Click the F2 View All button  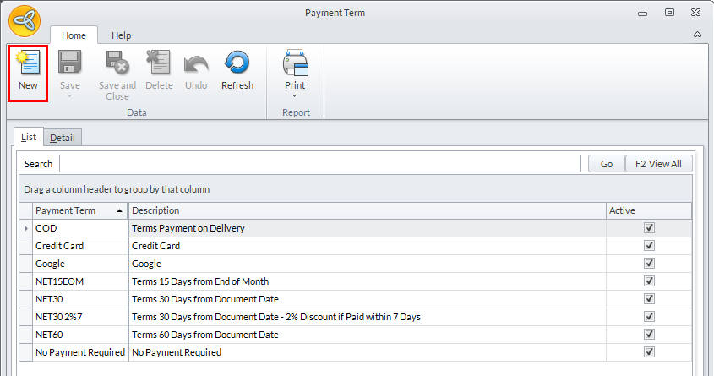[x=659, y=164]
